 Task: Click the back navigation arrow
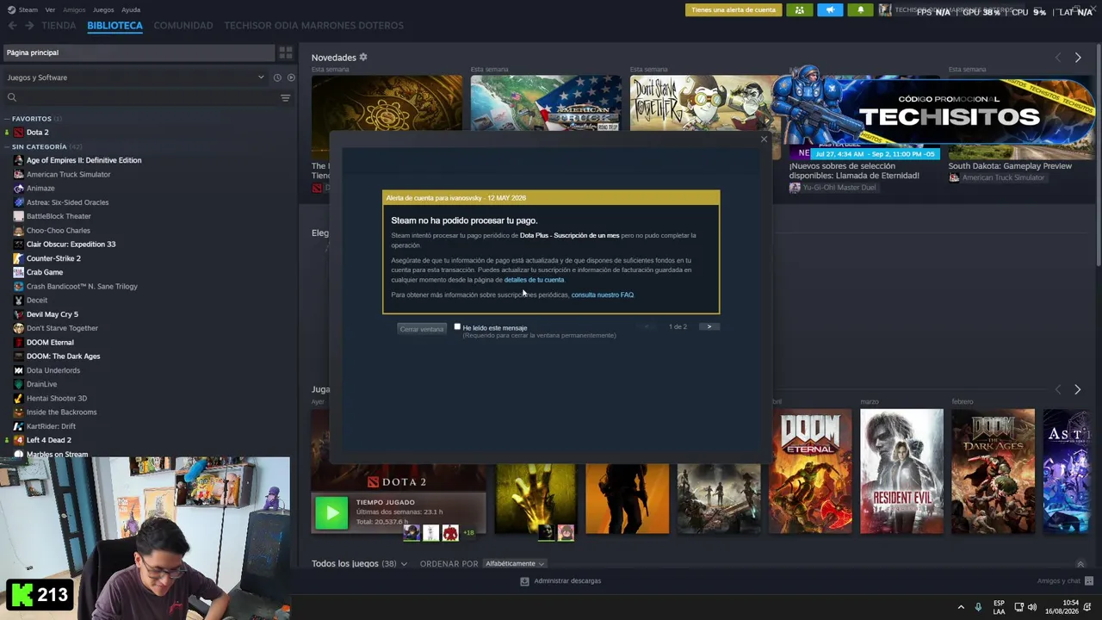12,26
